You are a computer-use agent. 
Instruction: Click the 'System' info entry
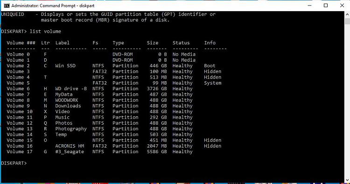tap(213, 83)
